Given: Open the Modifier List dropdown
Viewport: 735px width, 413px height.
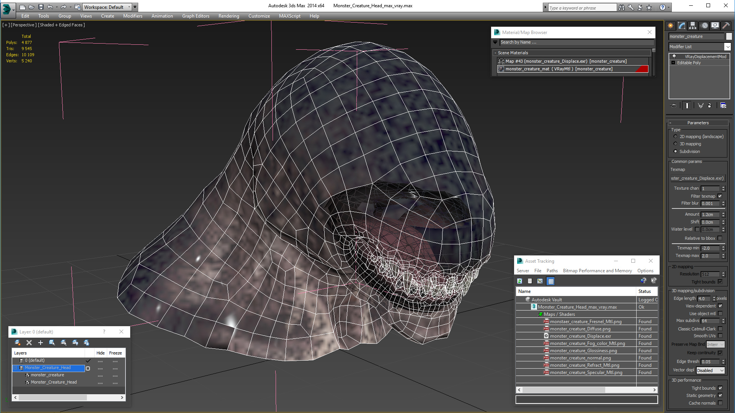Looking at the screenshot, I should [700, 47].
